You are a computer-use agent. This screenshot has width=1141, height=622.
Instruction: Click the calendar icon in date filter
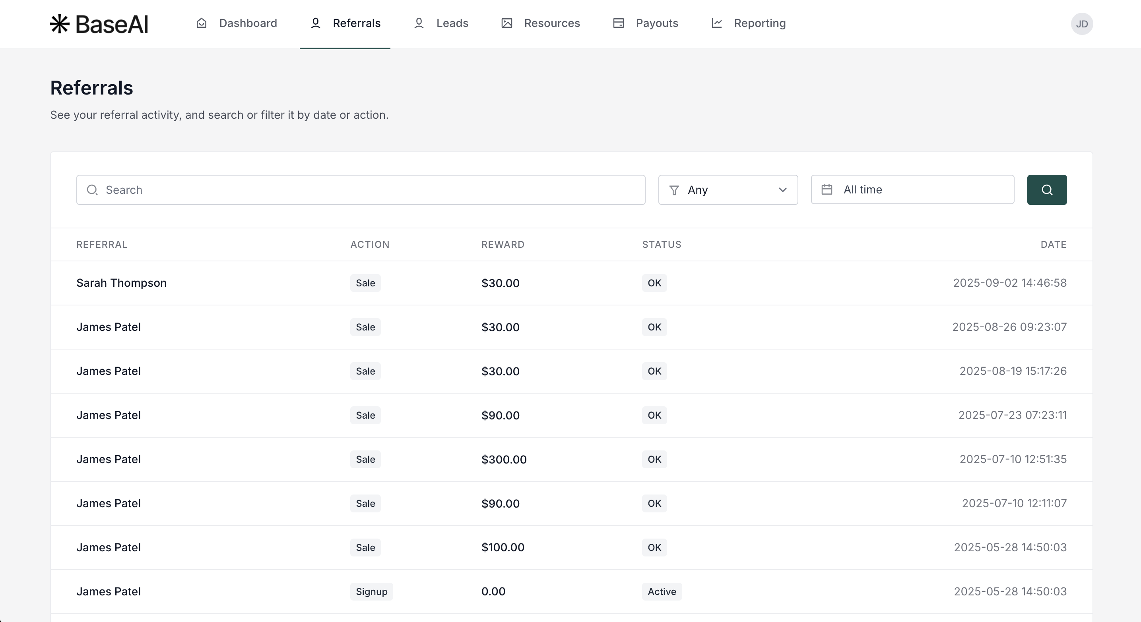[x=827, y=190]
